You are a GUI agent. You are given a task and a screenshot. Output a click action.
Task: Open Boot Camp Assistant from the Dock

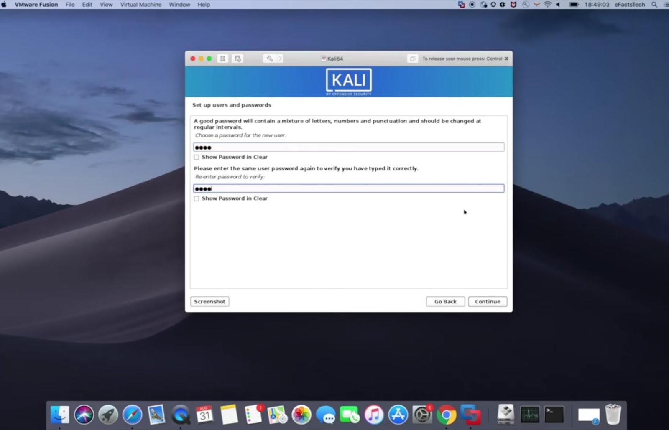coord(506,415)
